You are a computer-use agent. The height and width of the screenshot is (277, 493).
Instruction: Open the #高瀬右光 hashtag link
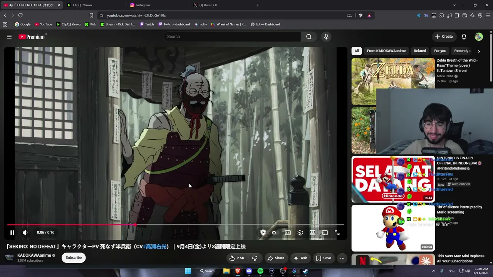click(x=154, y=247)
